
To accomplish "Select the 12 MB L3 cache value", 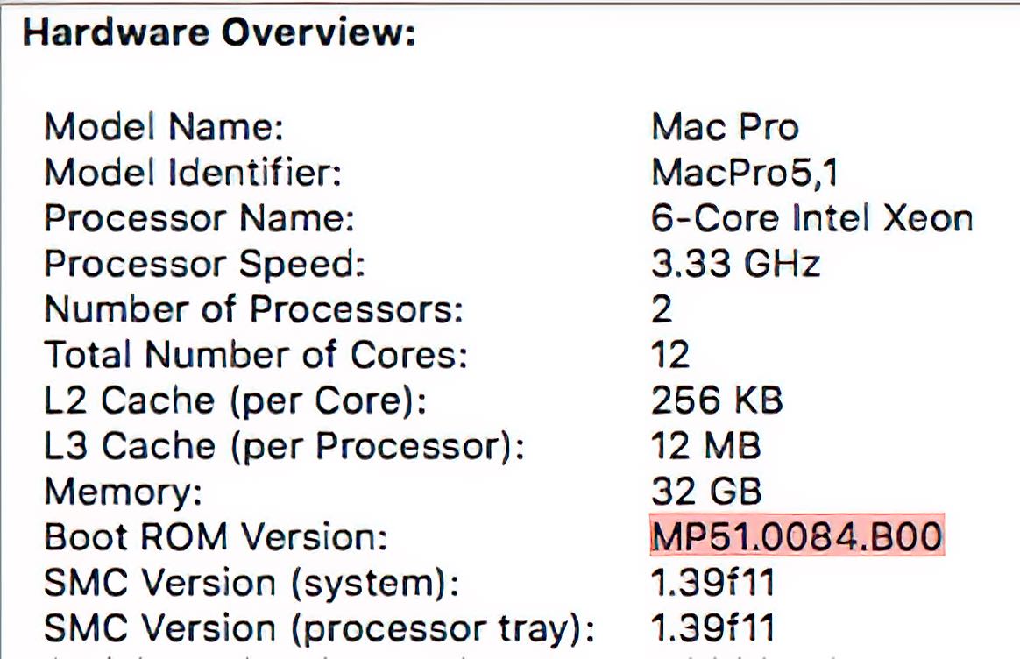I will coord(705,446).
